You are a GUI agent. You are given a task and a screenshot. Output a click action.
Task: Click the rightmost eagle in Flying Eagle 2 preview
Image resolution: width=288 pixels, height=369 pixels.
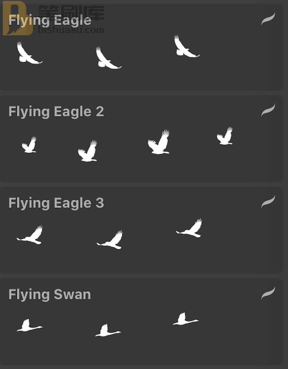(x=225, y=136)
